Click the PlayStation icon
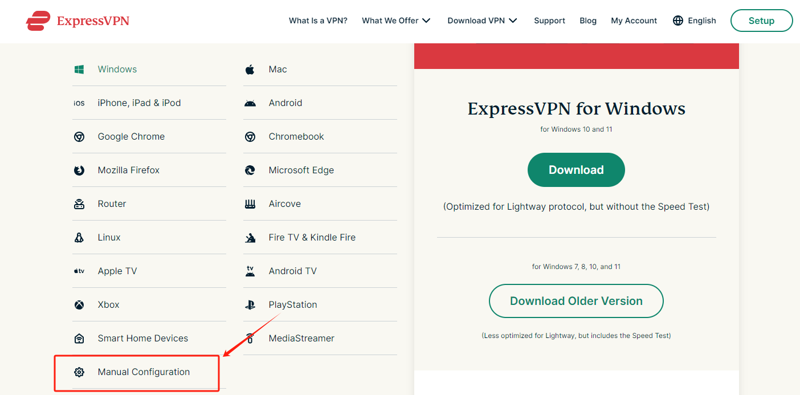 tap(250, 305)
